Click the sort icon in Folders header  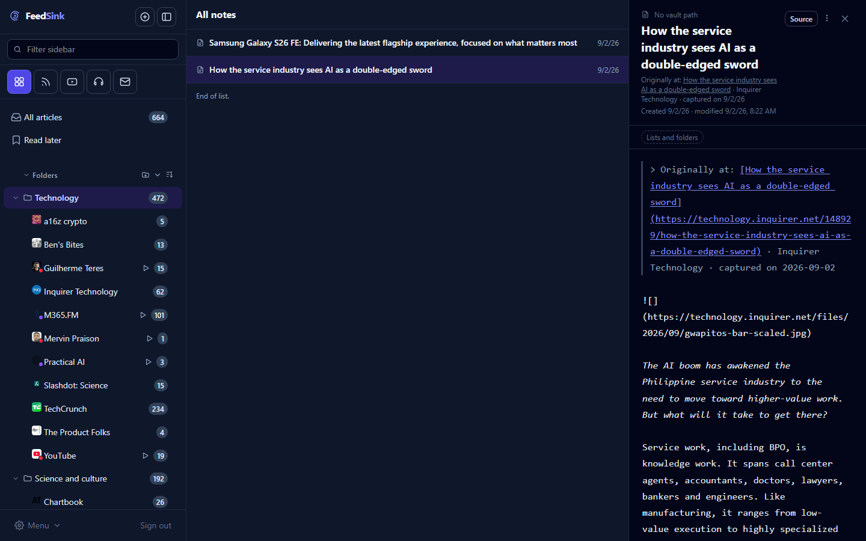170,175
